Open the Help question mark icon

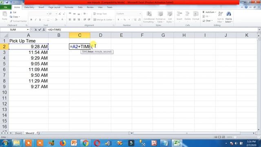246,7
